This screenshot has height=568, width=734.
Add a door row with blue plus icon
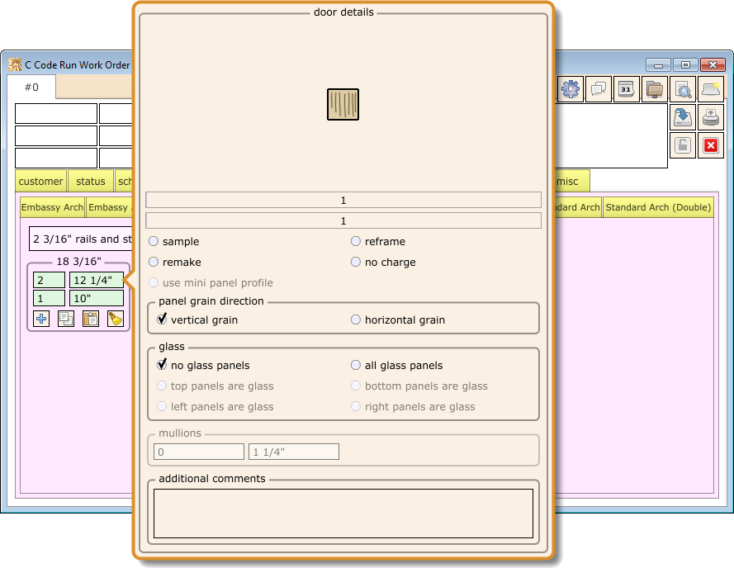pos(41,319)
